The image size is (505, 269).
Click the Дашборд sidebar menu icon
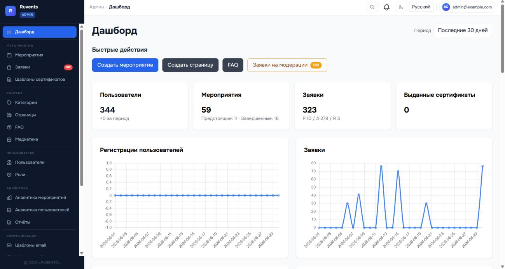[x=9, y=32]
